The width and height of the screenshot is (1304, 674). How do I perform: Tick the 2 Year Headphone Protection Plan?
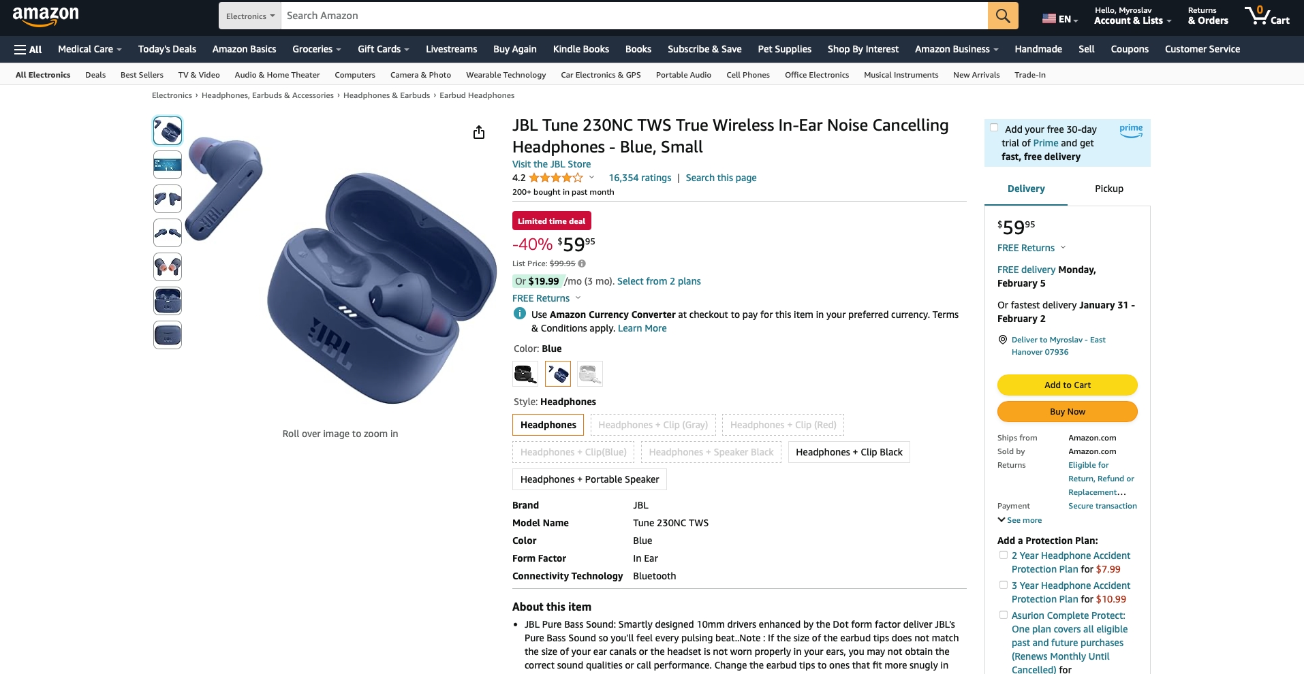(1003, 555)
